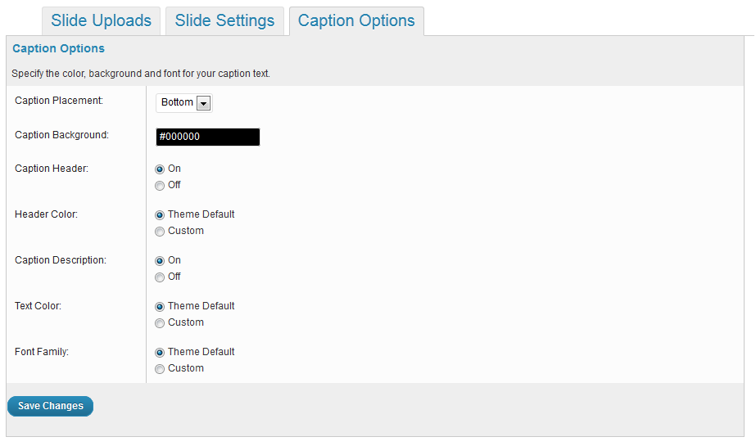This screenshot has height=446, width=756.
Task: Enable Caption Description with On
Action: click(160, 261)
